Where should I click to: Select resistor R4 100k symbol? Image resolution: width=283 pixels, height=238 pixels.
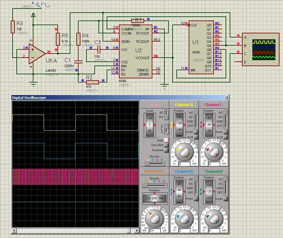coord(78,39)
